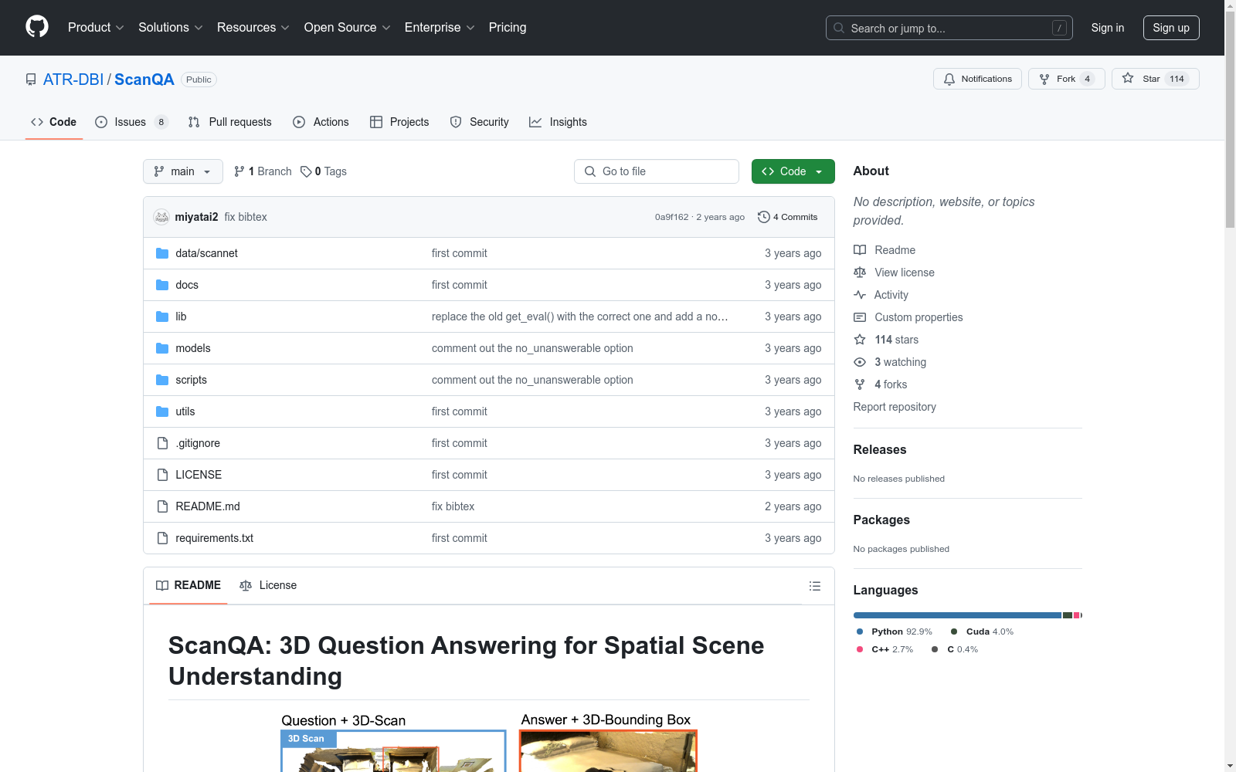Fork the ScanQA repository
Viewport: 1236px width, 772px height.
tap(1066, 79)
